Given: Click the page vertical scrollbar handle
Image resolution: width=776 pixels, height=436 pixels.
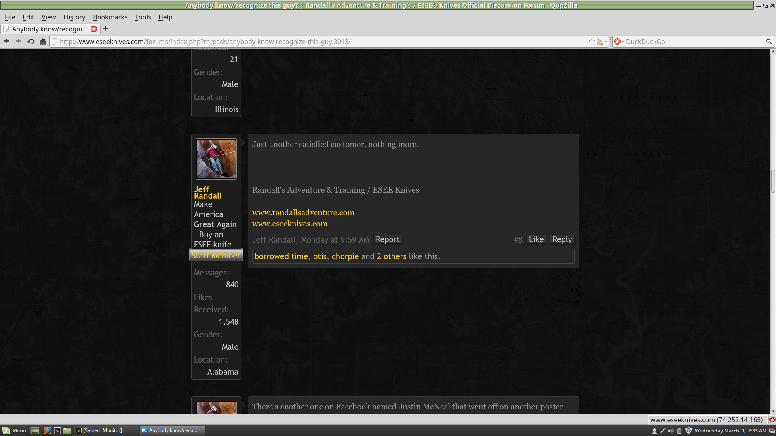Looking at the screenshot, I should (773, 181).
